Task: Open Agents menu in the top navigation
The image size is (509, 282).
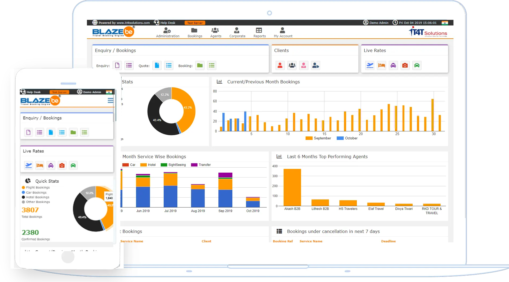Action: click(215, 33)
